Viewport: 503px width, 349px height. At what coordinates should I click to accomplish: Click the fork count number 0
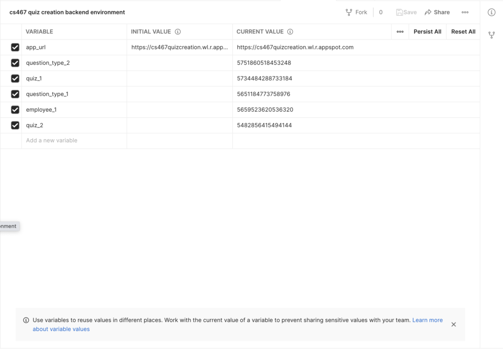click(381, 12)
